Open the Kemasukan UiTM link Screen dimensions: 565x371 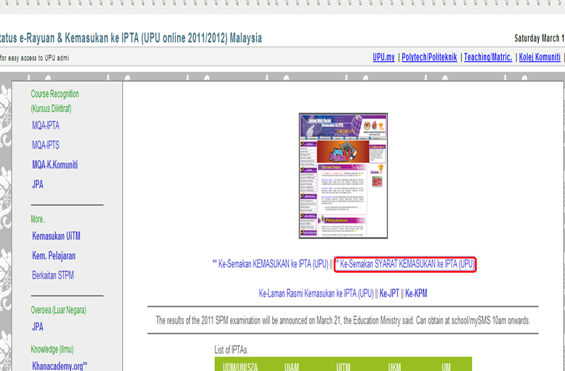coord(56,236)
